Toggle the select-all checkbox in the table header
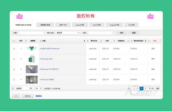172x111 pixels. point(14,41)
